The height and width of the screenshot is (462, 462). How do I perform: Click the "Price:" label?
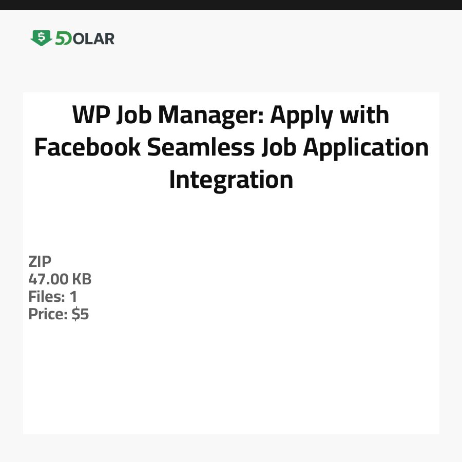coord(48,314)
